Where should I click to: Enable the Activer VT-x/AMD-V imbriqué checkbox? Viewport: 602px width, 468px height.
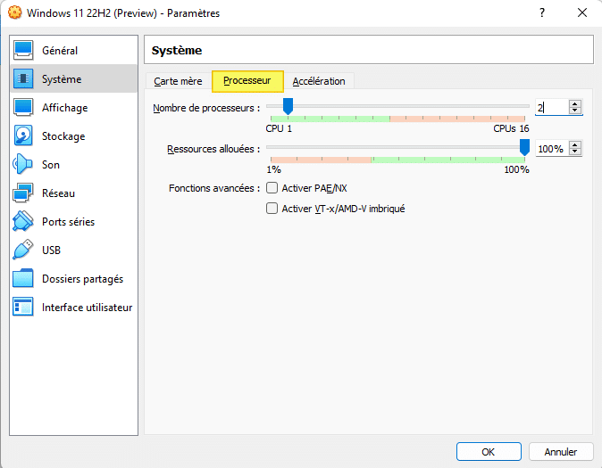click(272, 209)
